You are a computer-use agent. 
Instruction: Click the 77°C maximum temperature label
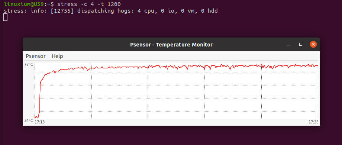pyautogui.click(x=29, y=64)
